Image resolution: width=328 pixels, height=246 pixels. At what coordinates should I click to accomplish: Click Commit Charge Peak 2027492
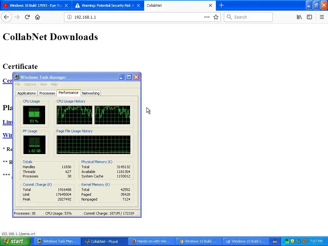coord(64,199)
